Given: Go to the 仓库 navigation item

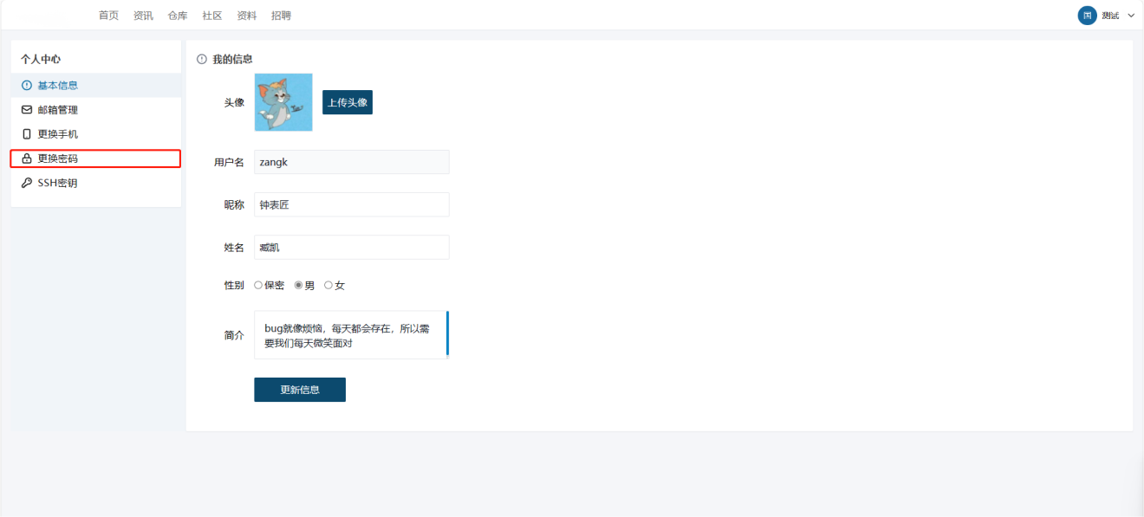Looking at the screenshot, I should tap(178, 16).
